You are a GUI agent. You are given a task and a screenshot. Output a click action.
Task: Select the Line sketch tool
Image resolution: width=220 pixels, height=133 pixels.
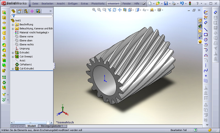206,30
